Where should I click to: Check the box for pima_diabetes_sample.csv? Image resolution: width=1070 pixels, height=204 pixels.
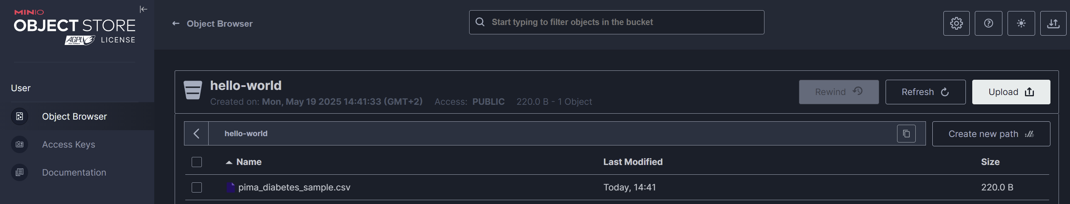click(197, 187)
